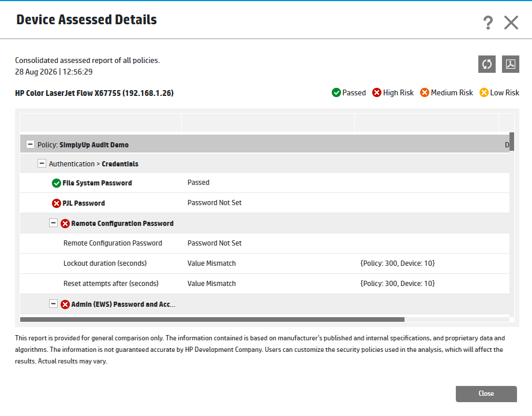This screenshot has width=532, height=416.
Task: Collapse the Admin (EWS) Password group
Action: tap(53, 303)
